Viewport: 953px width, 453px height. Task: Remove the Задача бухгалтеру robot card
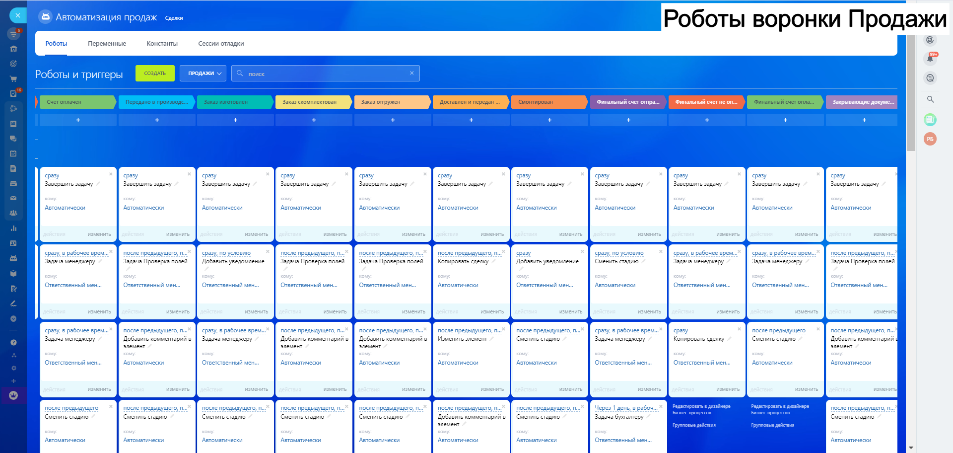pos(661,406)
